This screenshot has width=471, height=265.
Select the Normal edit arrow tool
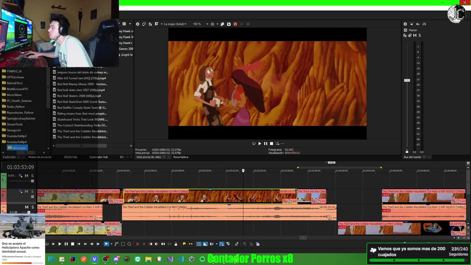click(x=106, y=244)
